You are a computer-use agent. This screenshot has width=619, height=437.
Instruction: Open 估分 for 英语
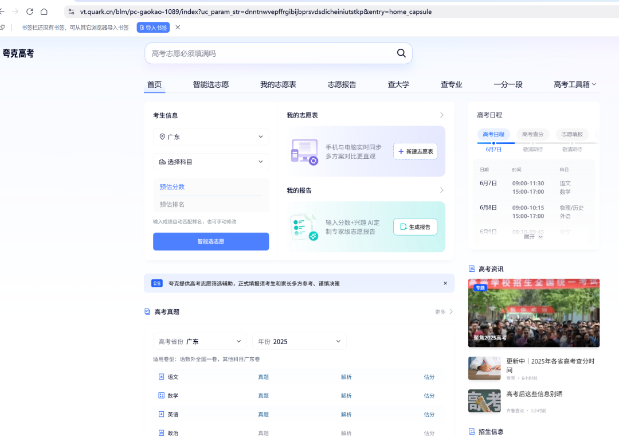point(429,415)
